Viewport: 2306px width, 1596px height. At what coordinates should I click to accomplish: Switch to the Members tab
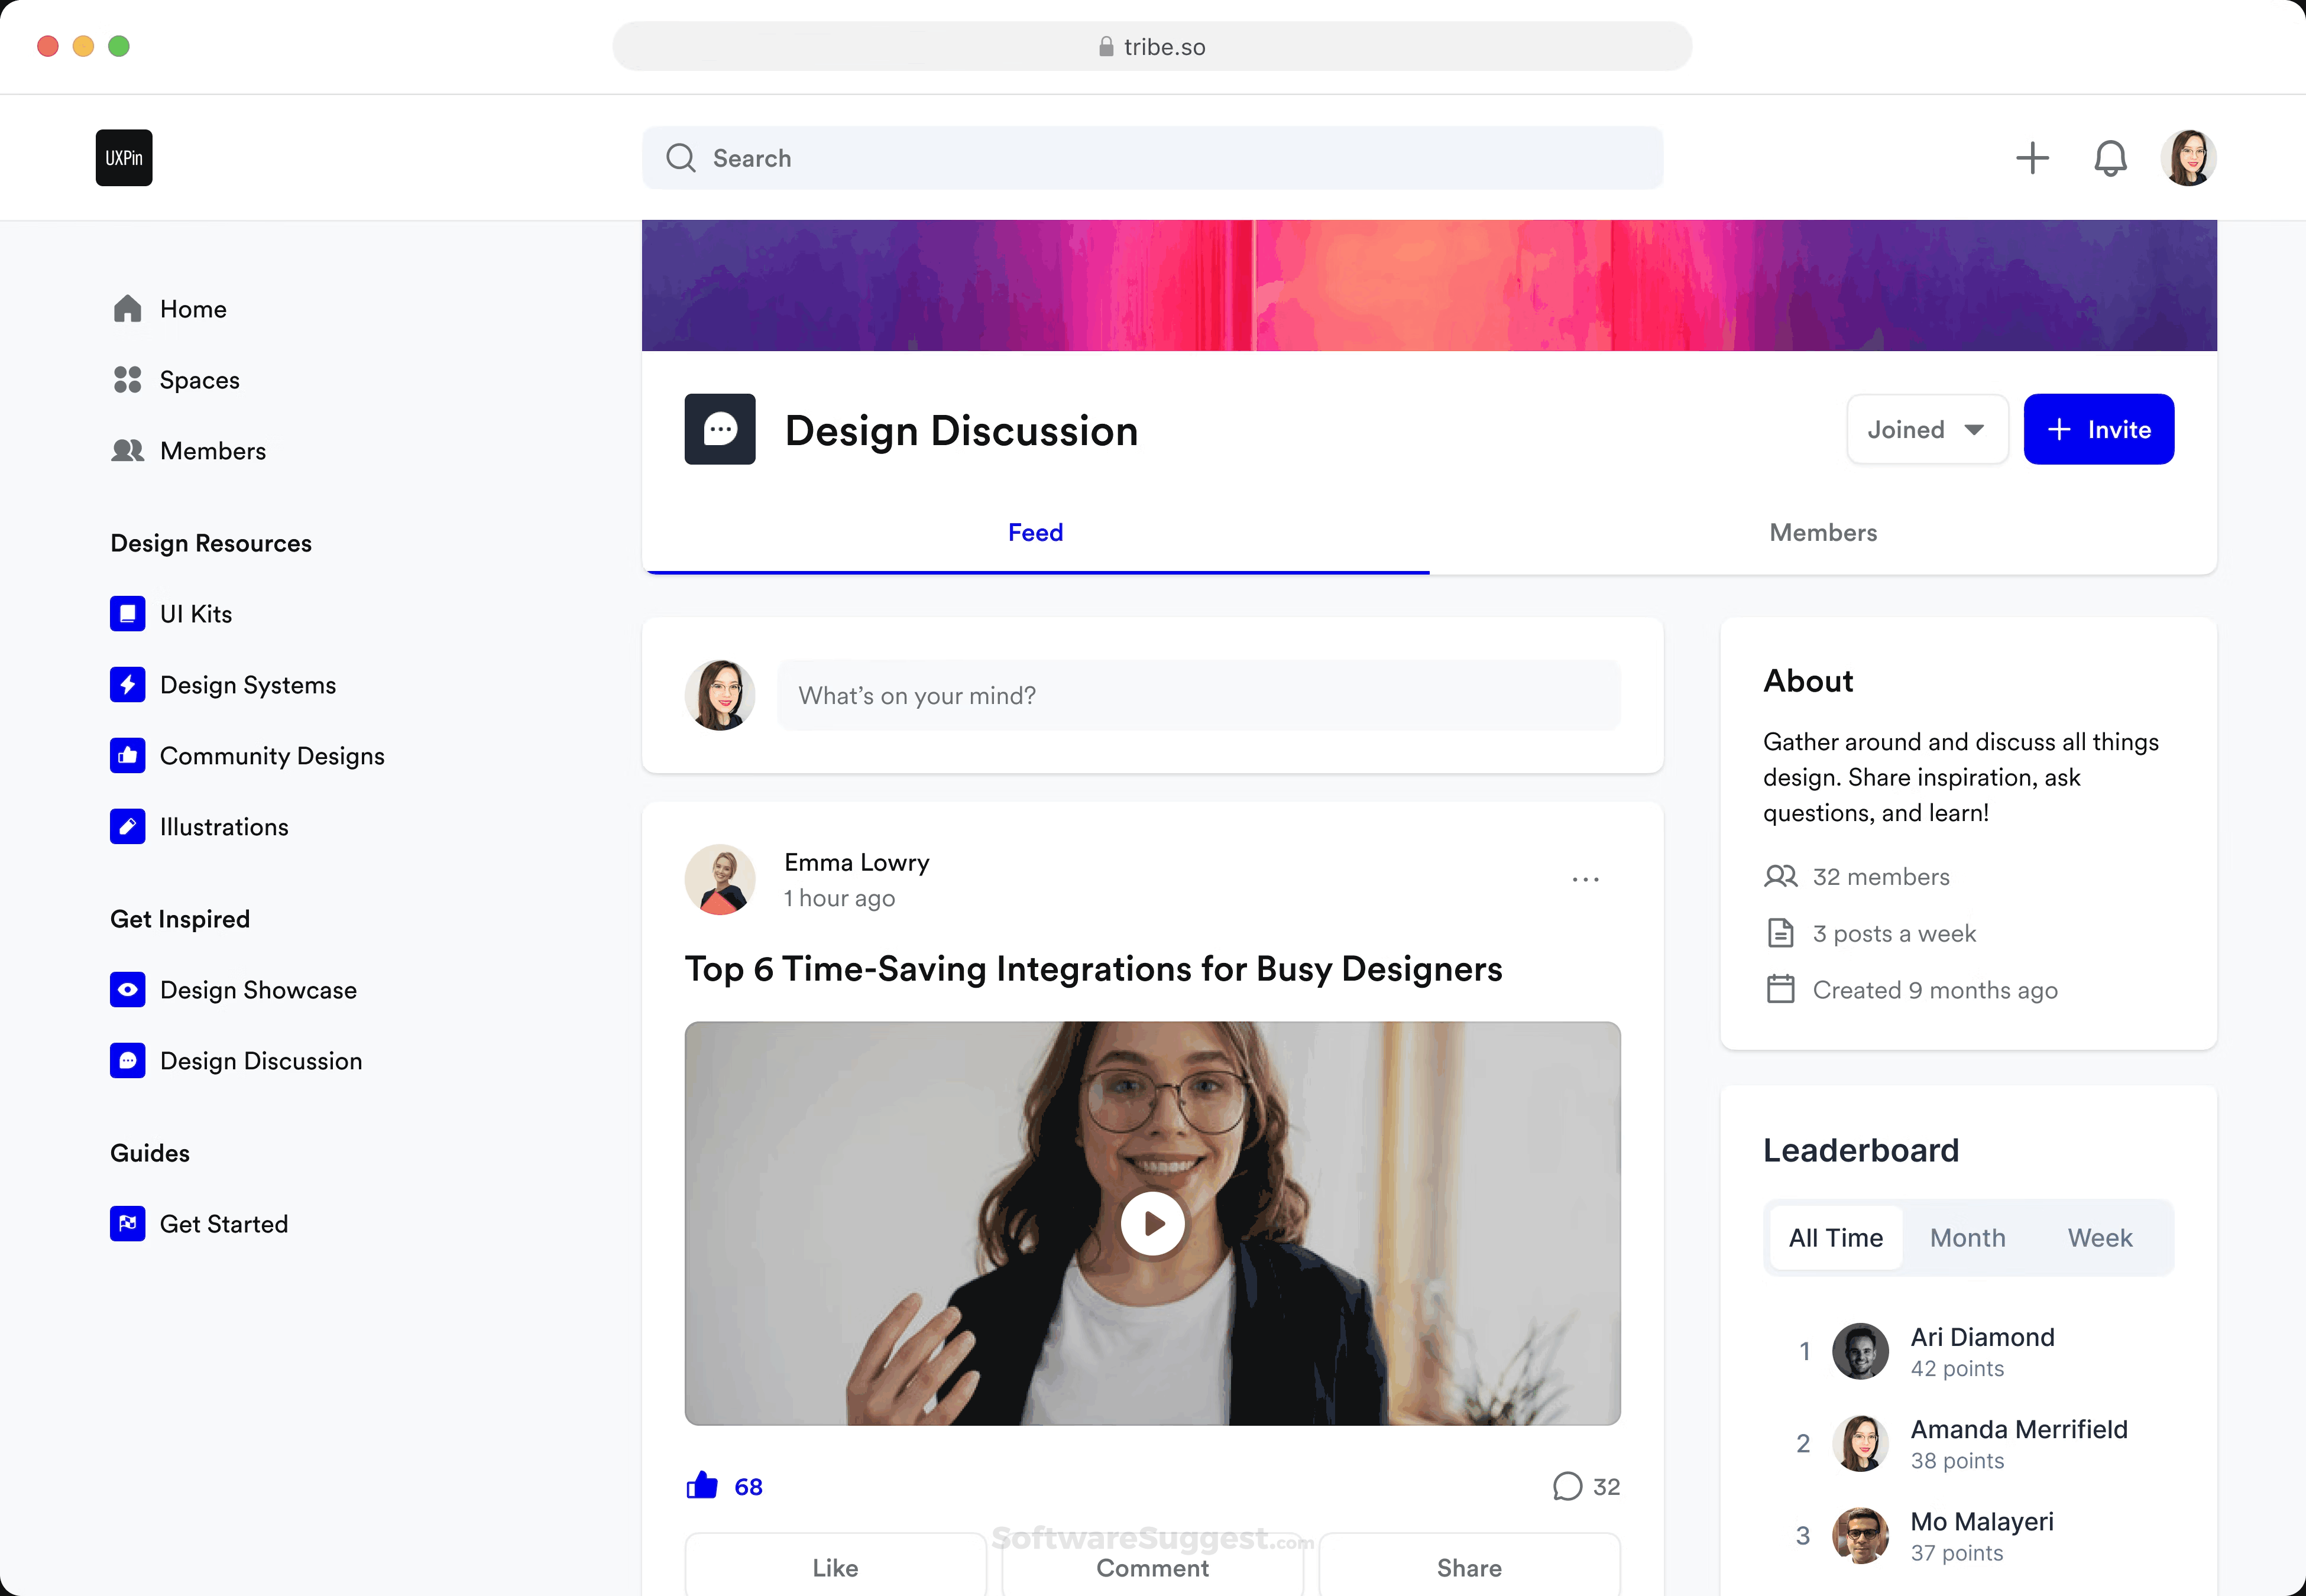[x=1823, y=533]
